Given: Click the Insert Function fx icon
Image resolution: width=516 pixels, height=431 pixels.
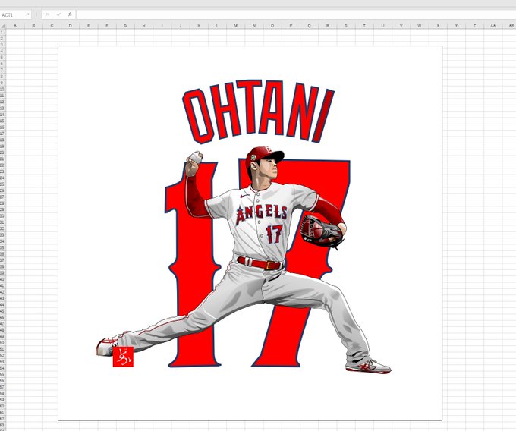Looking at the screenshot, I should click(x=70, y=14).
